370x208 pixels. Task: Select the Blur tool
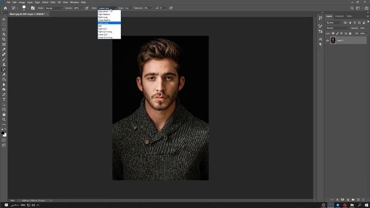(4, 84)
